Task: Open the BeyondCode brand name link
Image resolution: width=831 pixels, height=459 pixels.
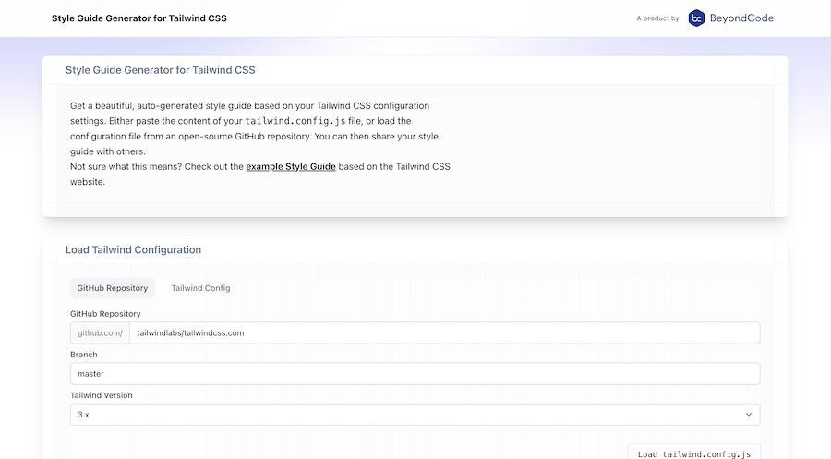Action: click(741, 18)
